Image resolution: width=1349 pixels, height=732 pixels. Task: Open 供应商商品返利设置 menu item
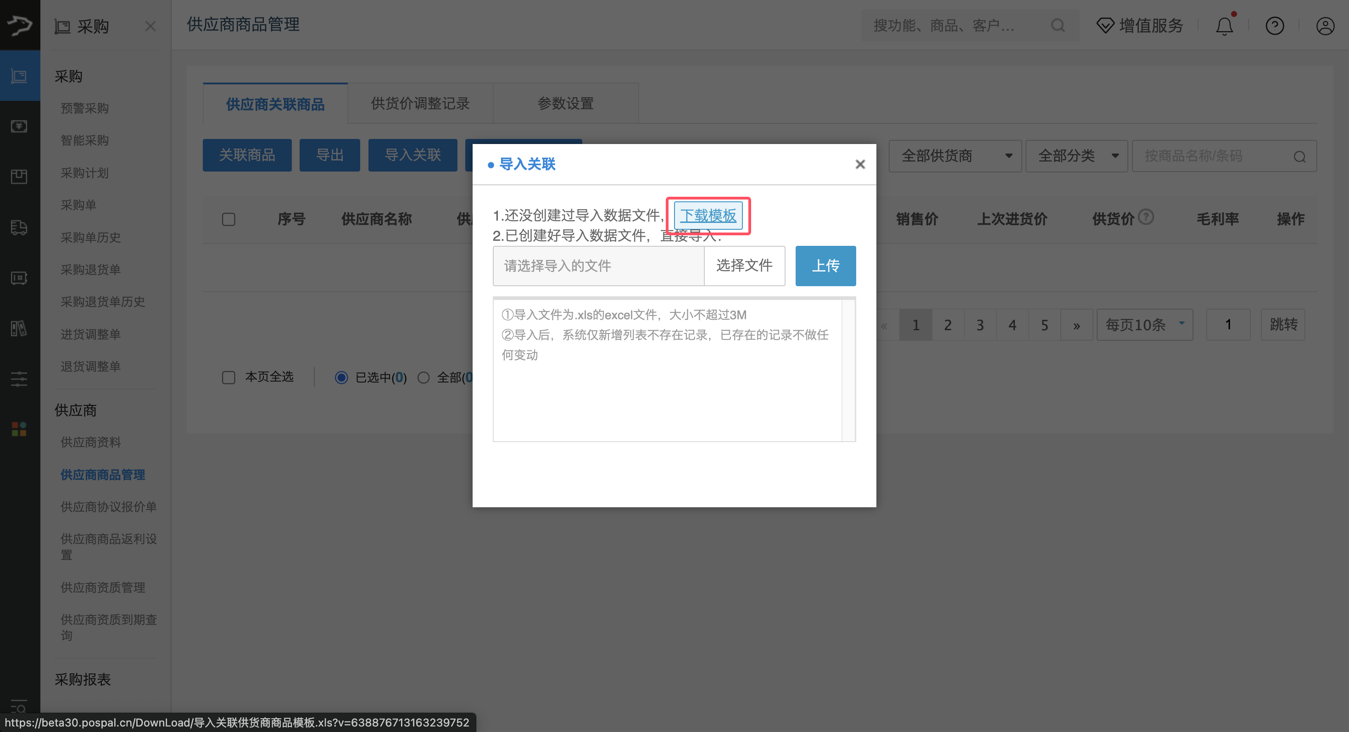(108, 547)
